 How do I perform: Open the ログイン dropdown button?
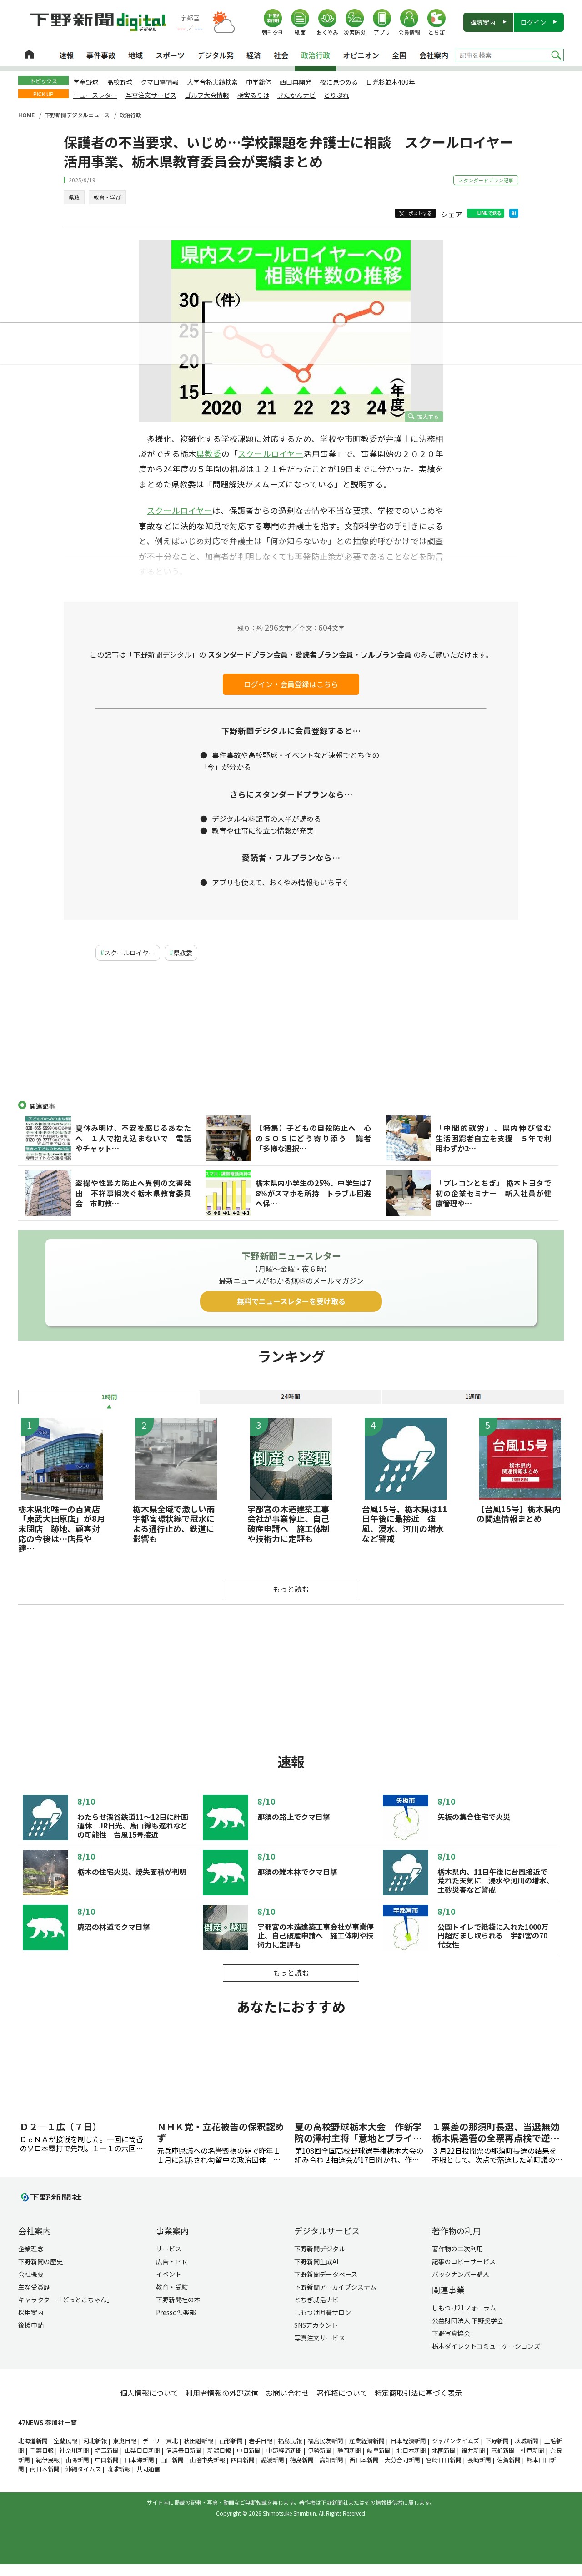[x=538, y=22]
